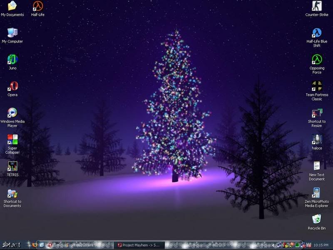Select the TETRIS desktop icon

point(12,166)
